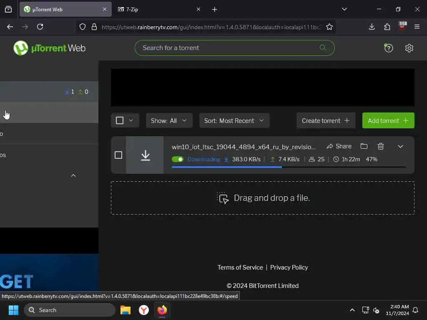The height and width of the screenshot is (320, 427).
Task: Click the search magnifier icon in torrent search
Action: tap(322, 47)
